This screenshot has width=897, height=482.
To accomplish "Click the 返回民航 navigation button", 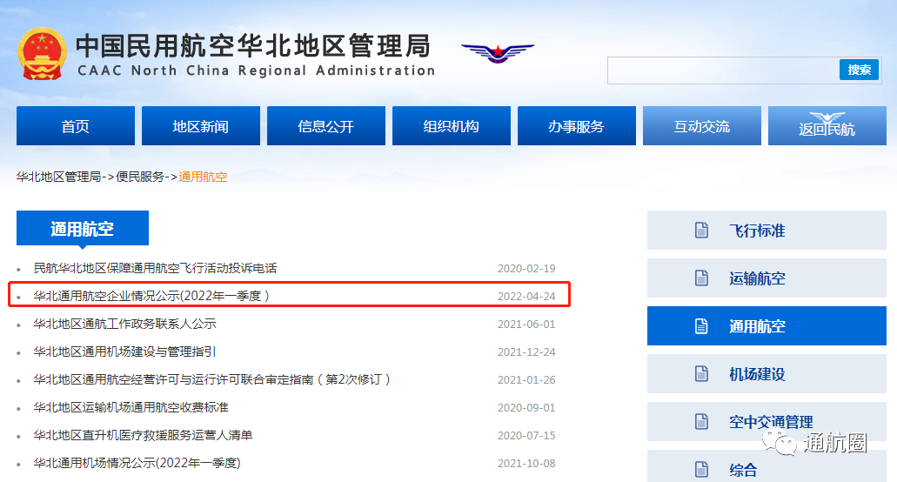I will [827, 126].
